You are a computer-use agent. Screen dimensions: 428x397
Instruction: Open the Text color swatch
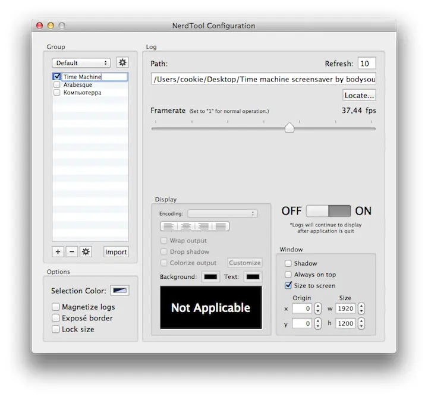pyautogui.click(x=253, y=277)
